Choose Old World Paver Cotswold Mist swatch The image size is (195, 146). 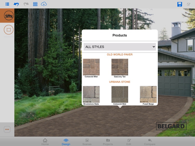click(91, 67)
